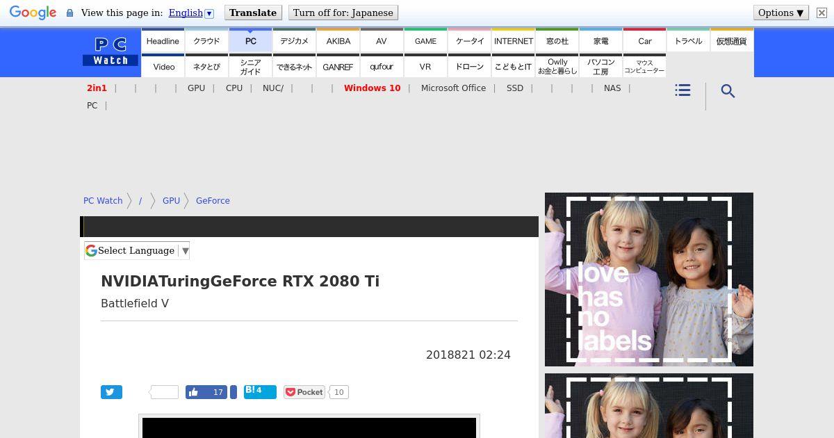
Task: Click the love has no labels ad
Action: tap(649, 279)
